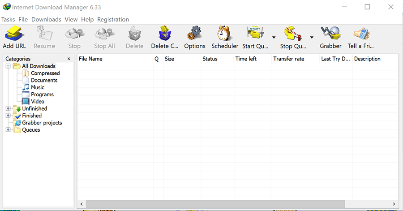
Task: Select the Video category
Action: tap(38, 102)
